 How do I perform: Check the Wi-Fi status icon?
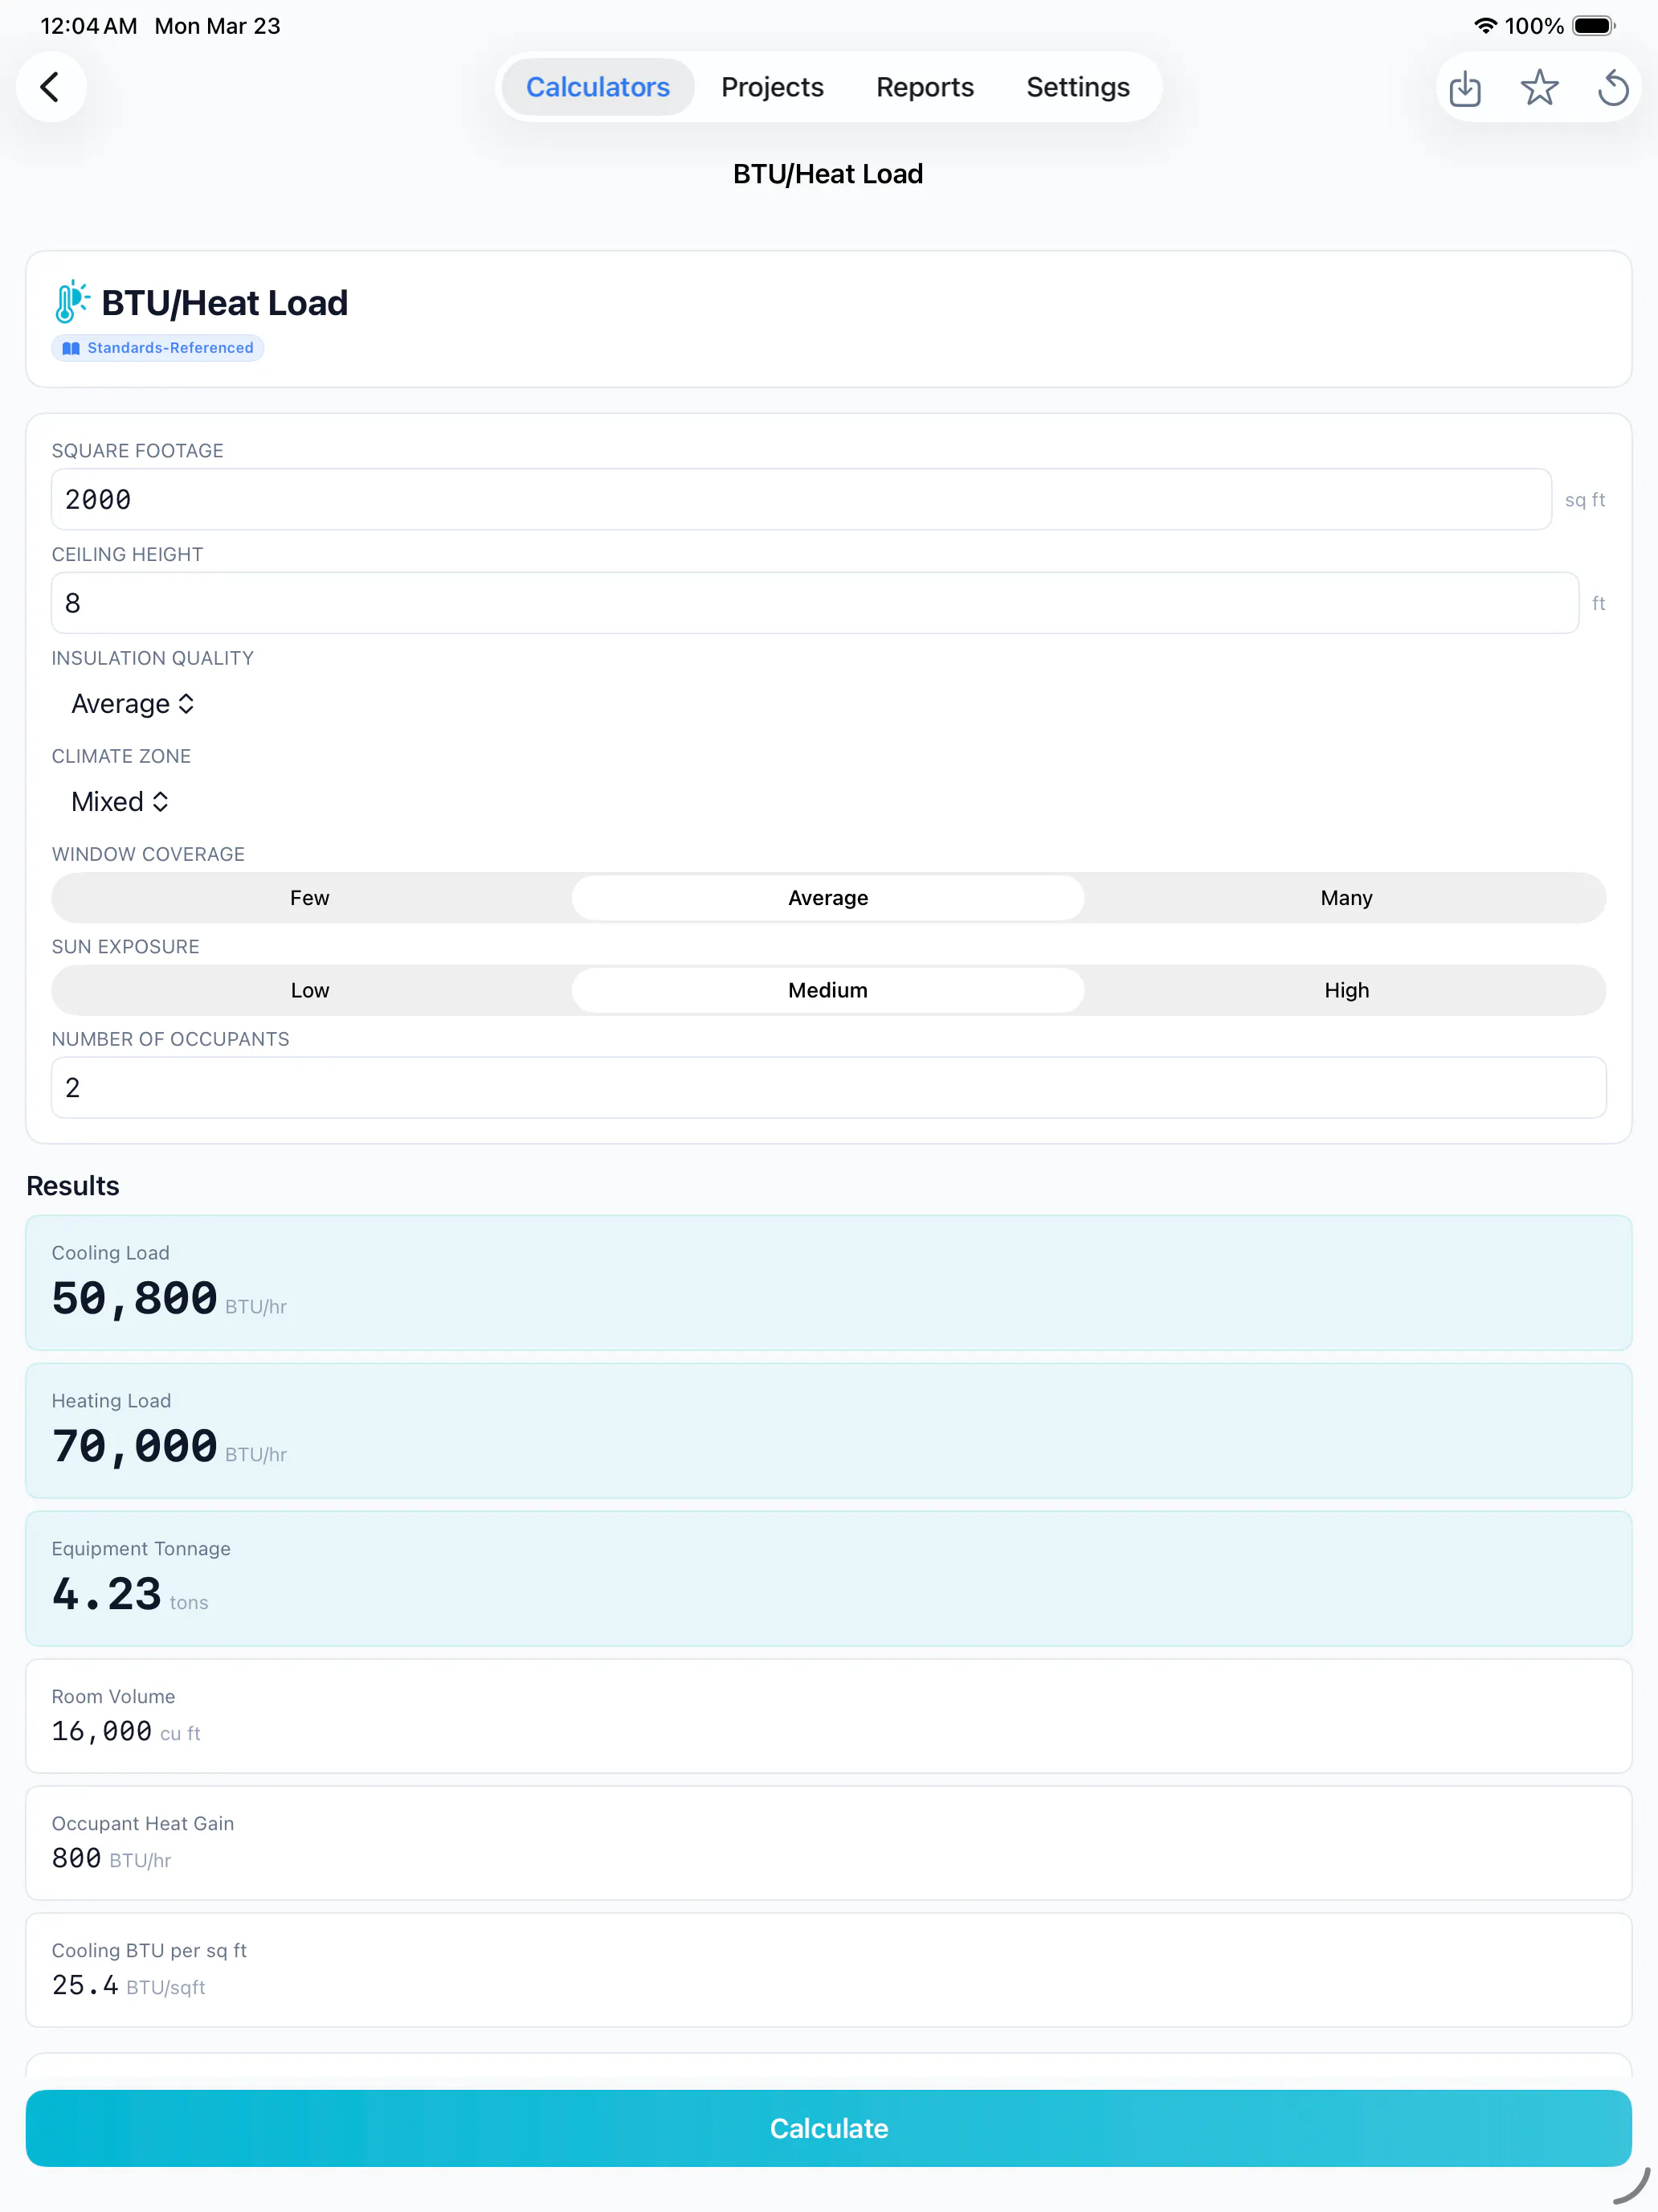tap(1485, 26)
